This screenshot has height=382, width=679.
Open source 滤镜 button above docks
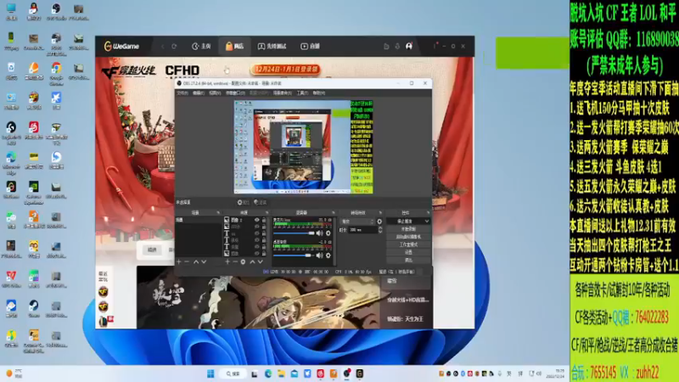[x=261, y=202]
